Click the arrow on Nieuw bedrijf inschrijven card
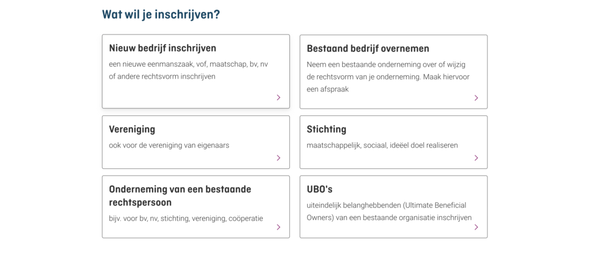The image size is (590, 270). tap(278, 98)
